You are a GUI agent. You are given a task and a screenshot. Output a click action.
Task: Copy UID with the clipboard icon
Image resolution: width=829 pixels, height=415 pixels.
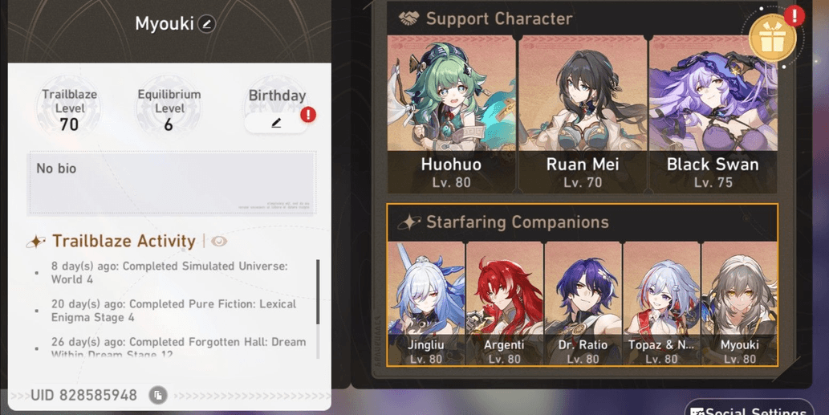pyautogui.click(x=157, y=395)
